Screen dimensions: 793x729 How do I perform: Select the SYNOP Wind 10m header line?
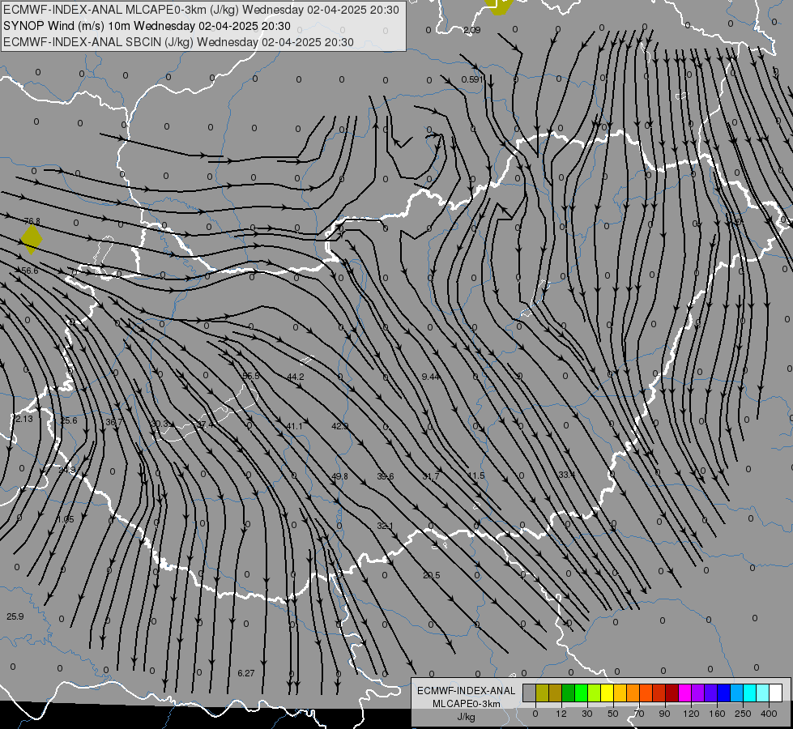[147, 26]
